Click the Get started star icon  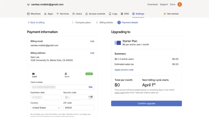(165, 14)
